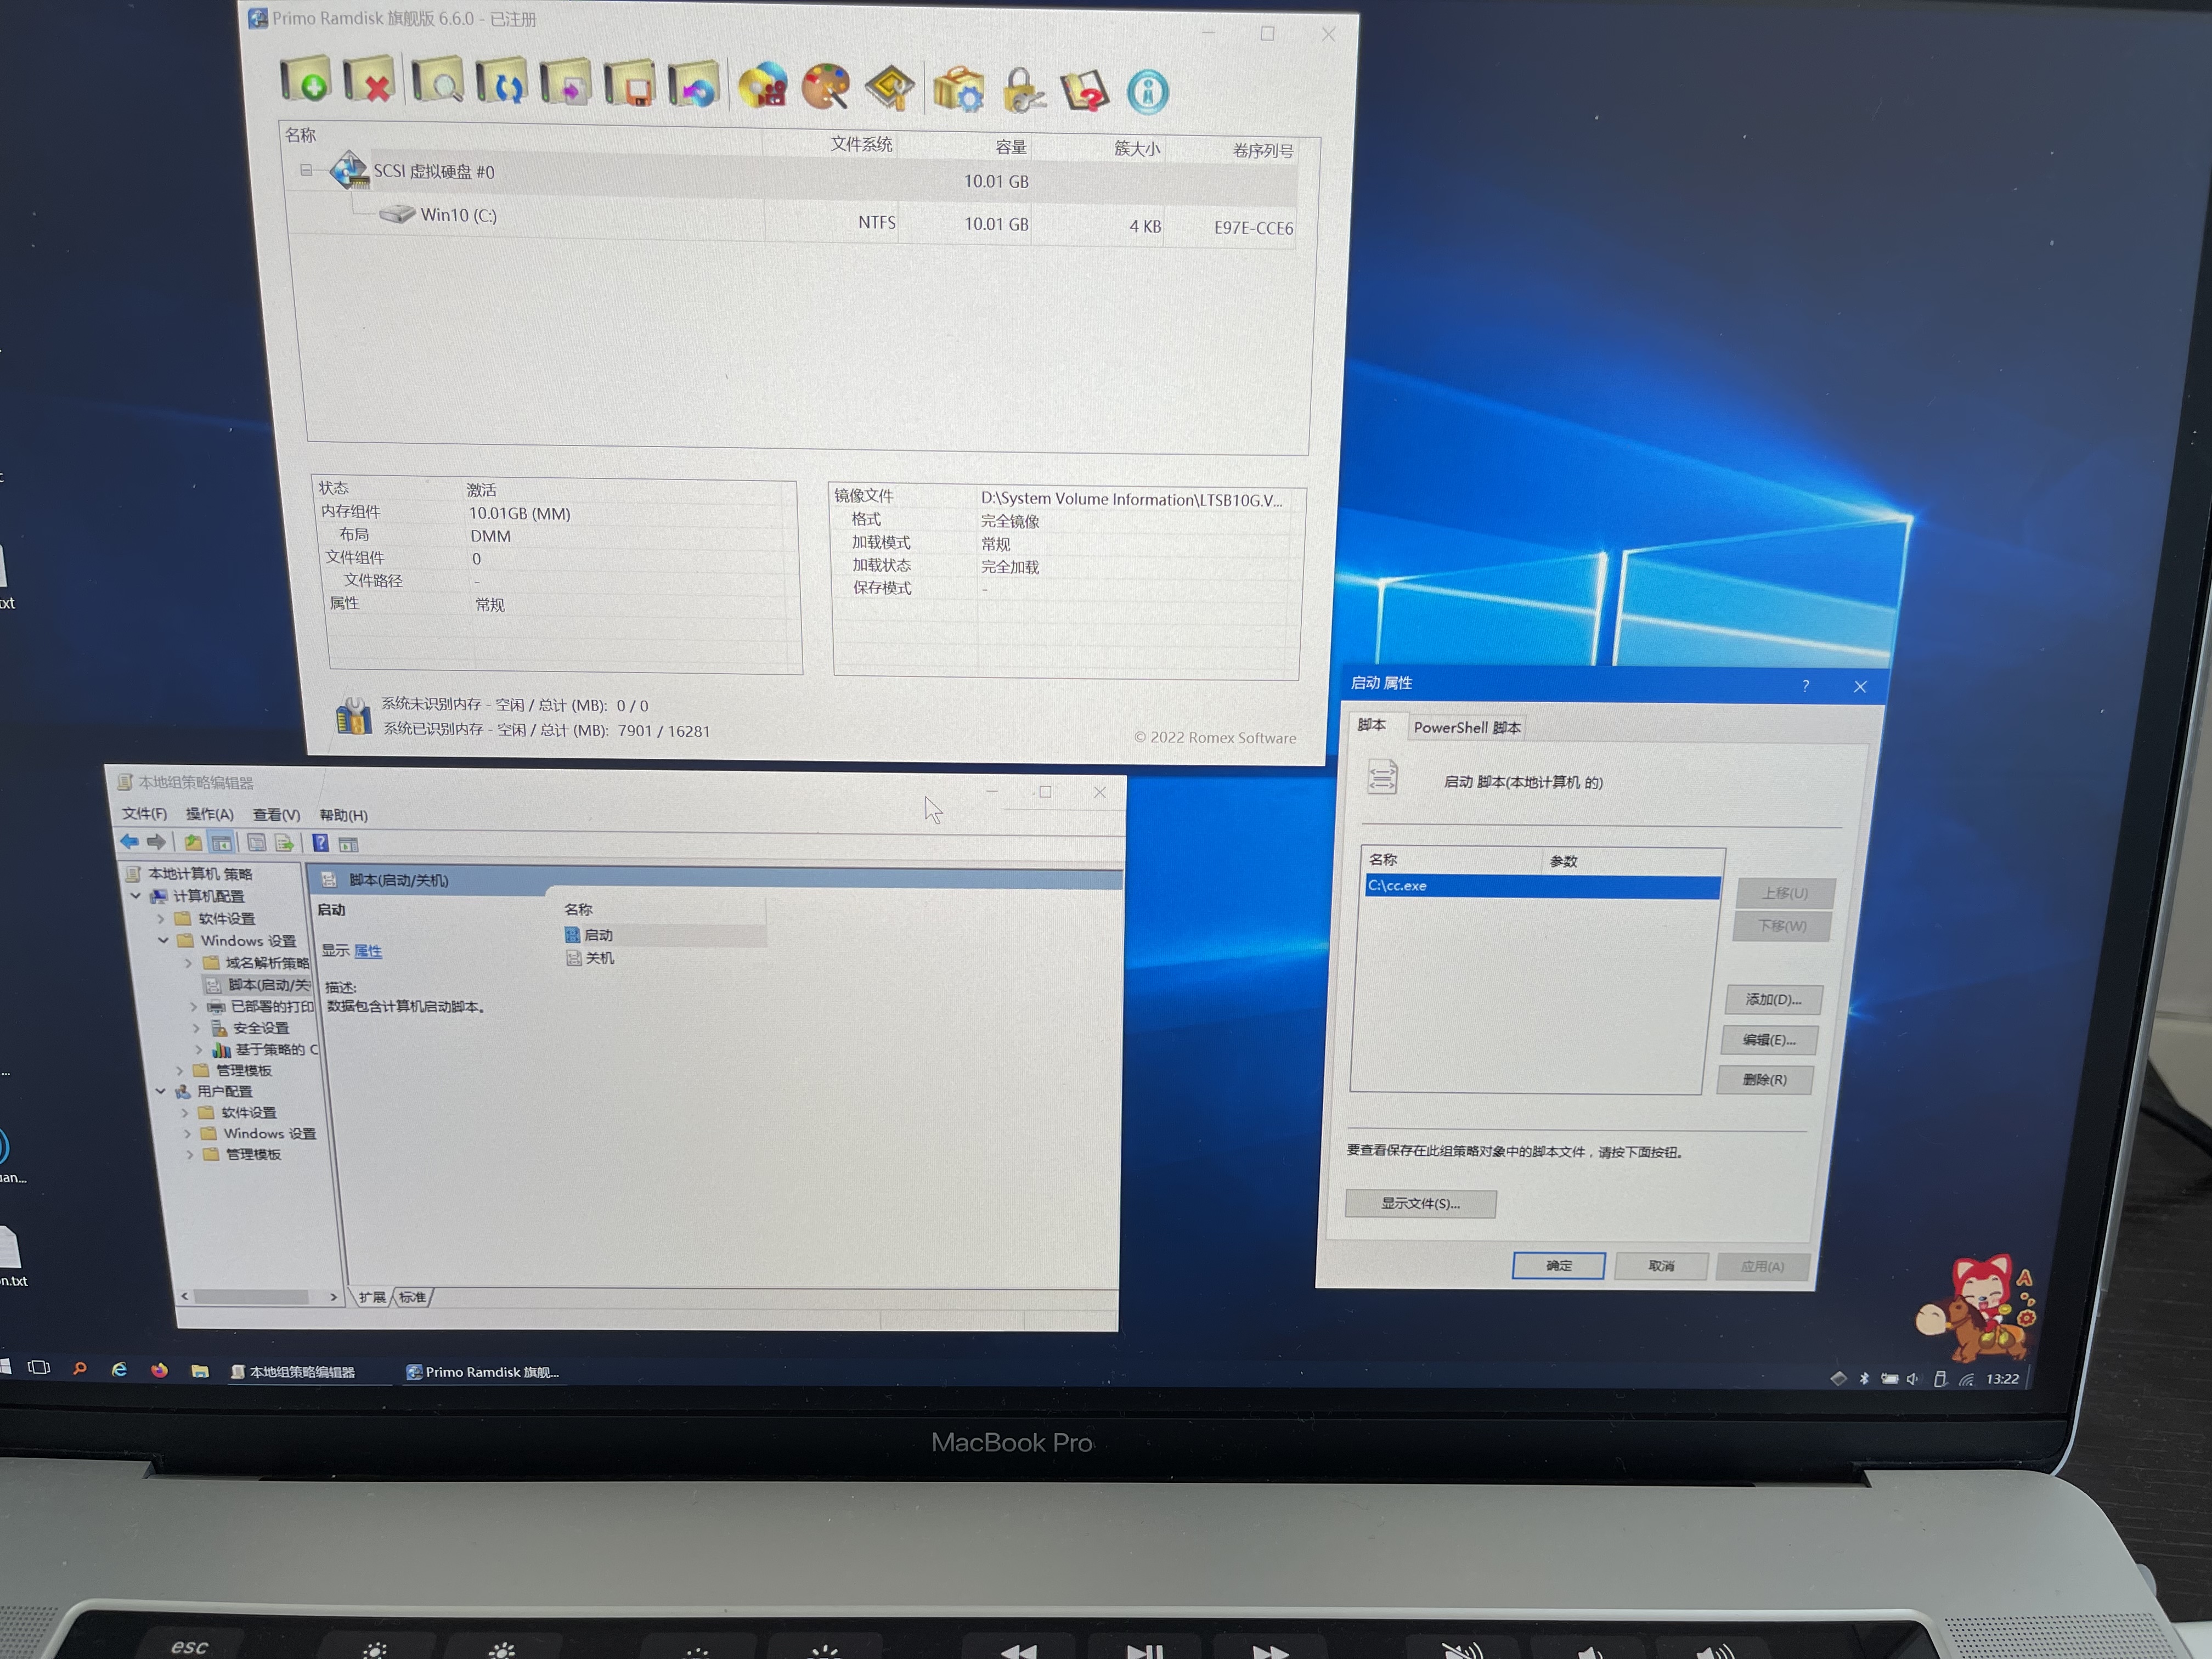This screenshot has height=1659, width=2212.
Task: Click the tree pane horizontal scrollbar right arrow
Action: tap(334, 1297)
